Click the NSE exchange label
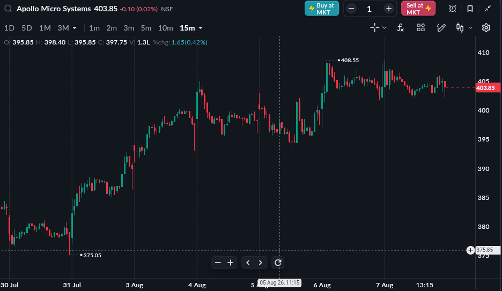 tap(167, 9)
